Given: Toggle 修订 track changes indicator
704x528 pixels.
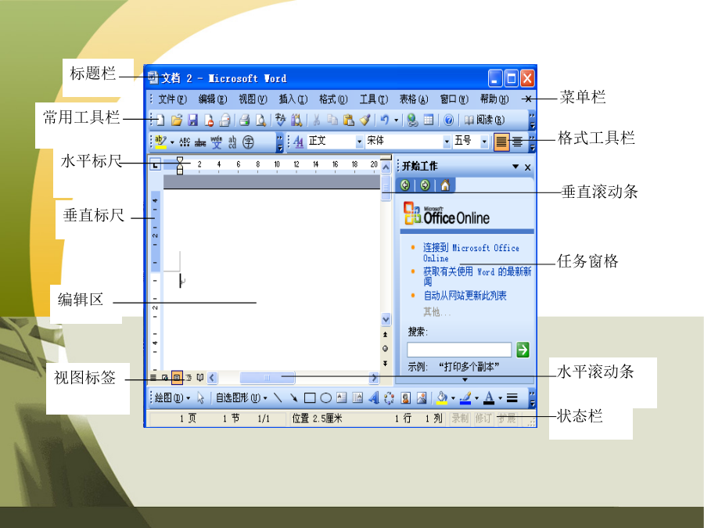Looking at the screenshot, I should click(x=483, y=418).
